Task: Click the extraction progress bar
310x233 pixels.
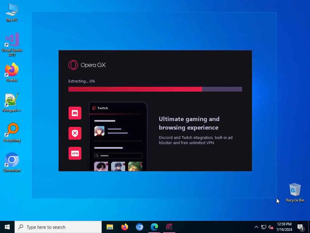Action: tap(155, 89)
